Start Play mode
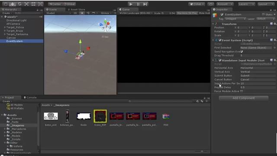The height and width of the screenshot is (156, 277). point(131,4)
